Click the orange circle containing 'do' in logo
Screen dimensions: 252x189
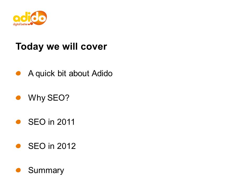click(x=39, y=18)
